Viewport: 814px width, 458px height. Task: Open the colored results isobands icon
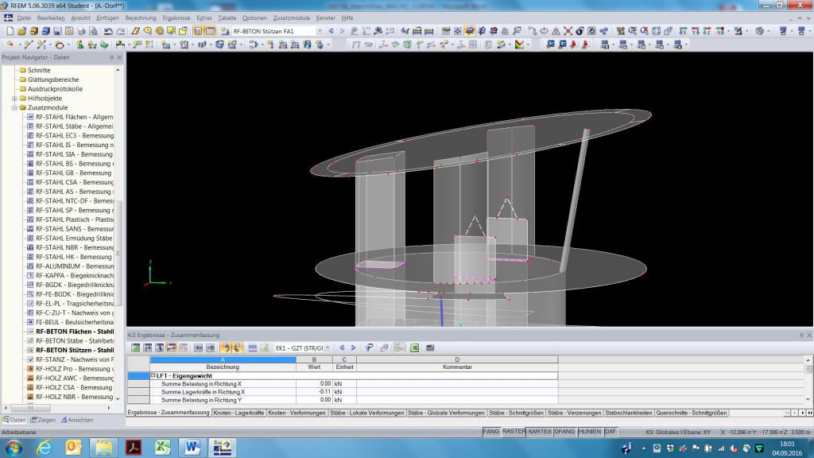coord(519,45)
